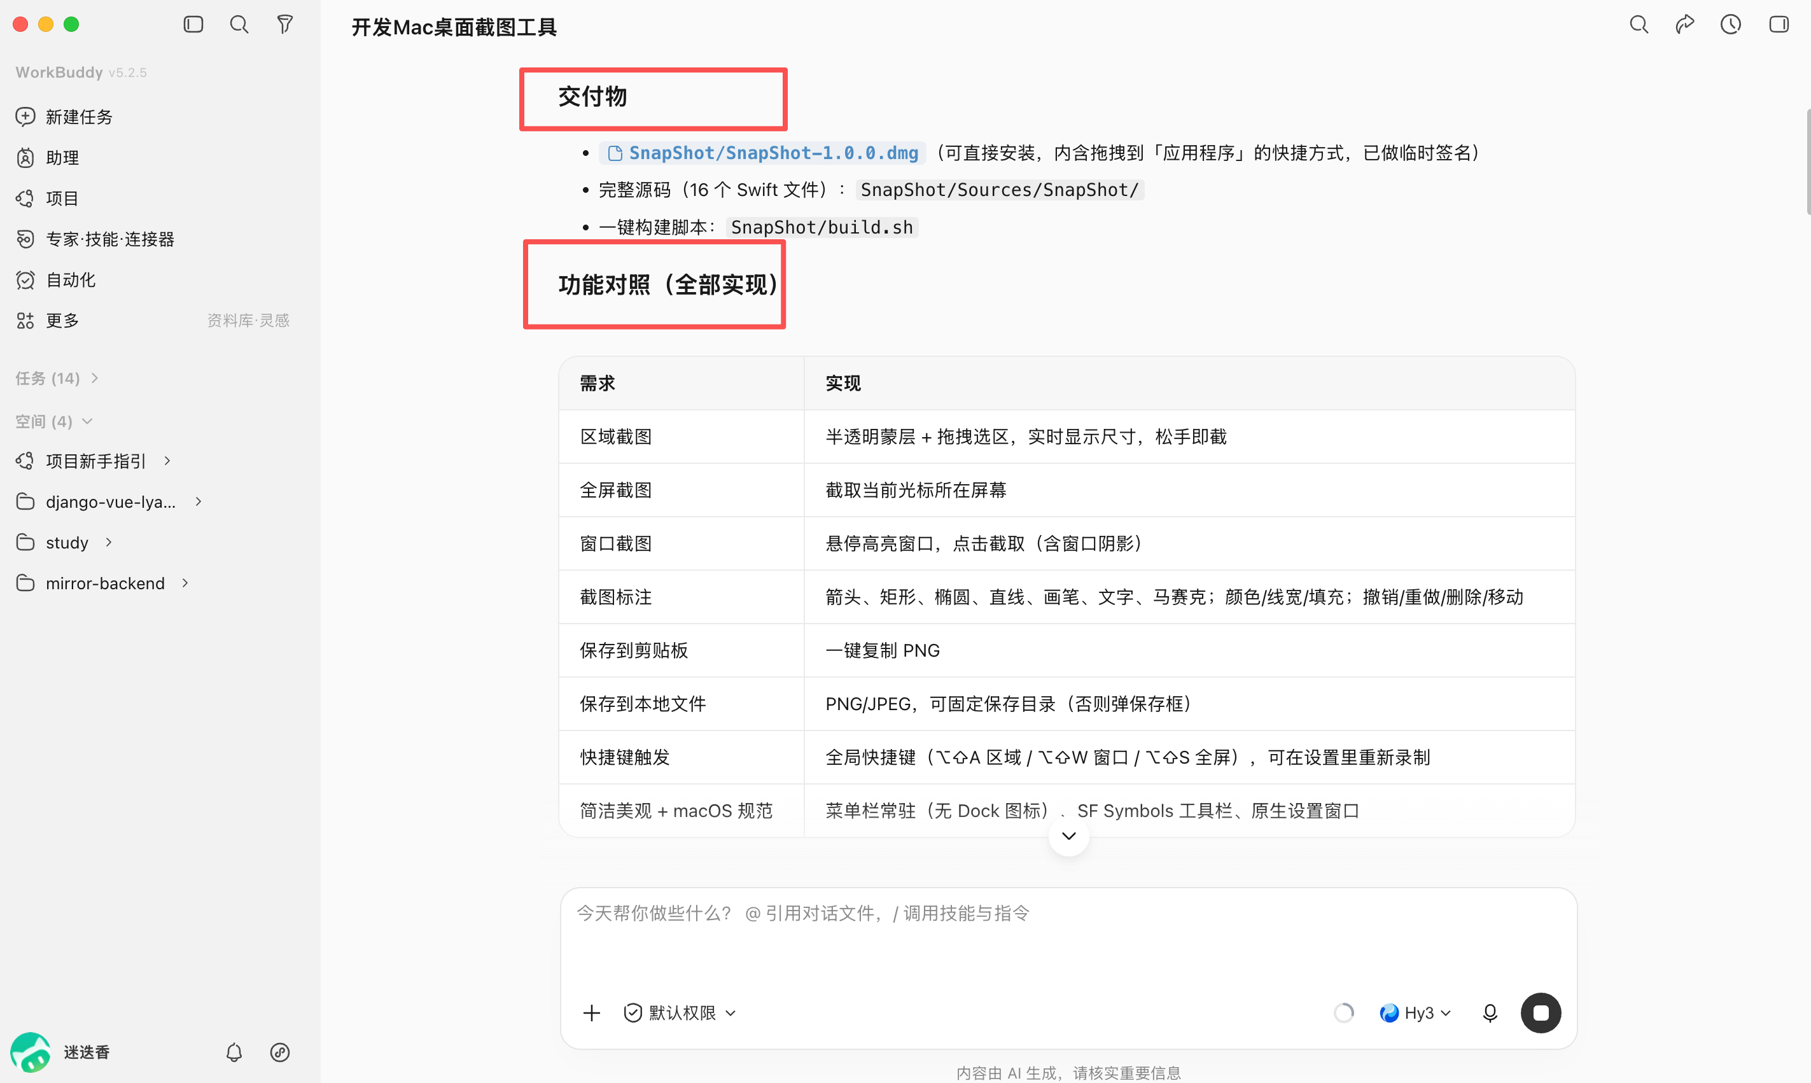Click the 交付物 heading

pos(592,96)
